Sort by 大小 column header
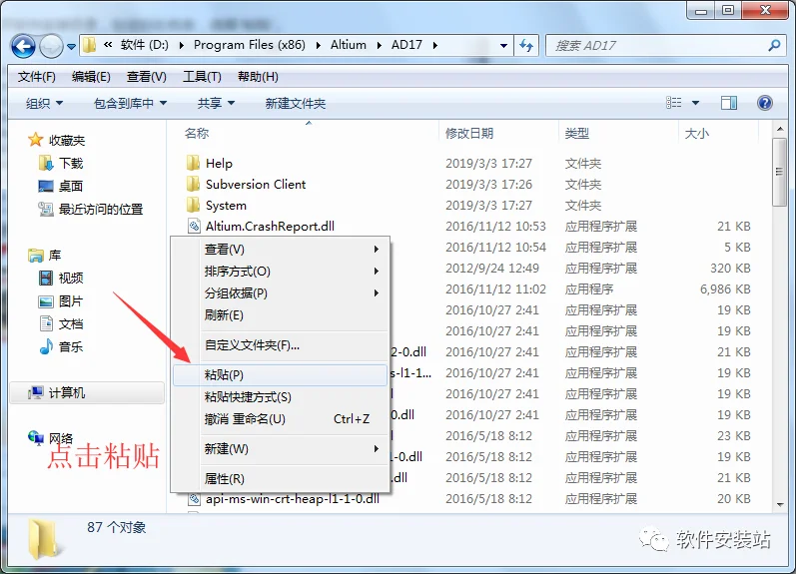Viewport: 796px width, 574px height. click(696, 134)
